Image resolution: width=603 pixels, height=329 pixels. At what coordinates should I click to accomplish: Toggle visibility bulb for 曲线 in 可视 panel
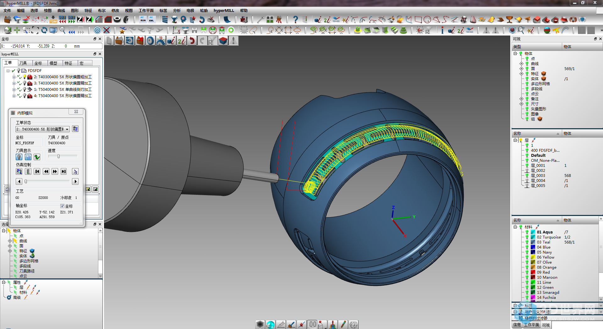527,63
